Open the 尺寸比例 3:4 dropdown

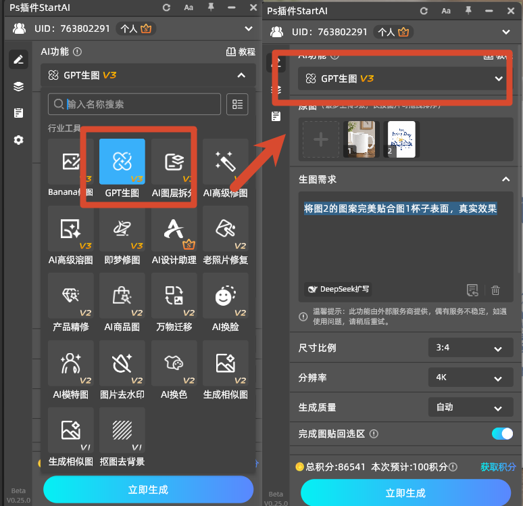471,348
